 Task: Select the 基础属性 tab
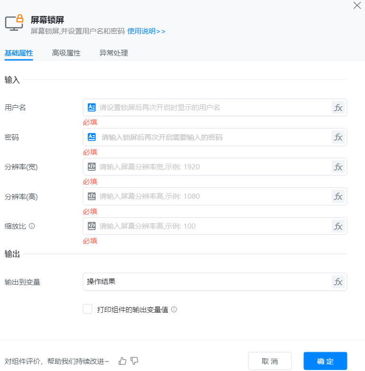[19, 53]
